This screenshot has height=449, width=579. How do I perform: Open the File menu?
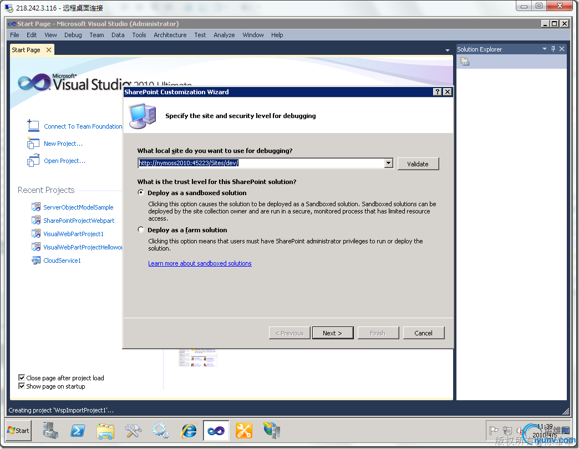[15, 35]
